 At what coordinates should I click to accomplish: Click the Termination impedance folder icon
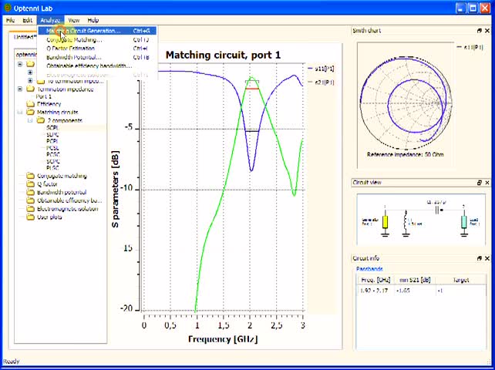click(30, 89)
